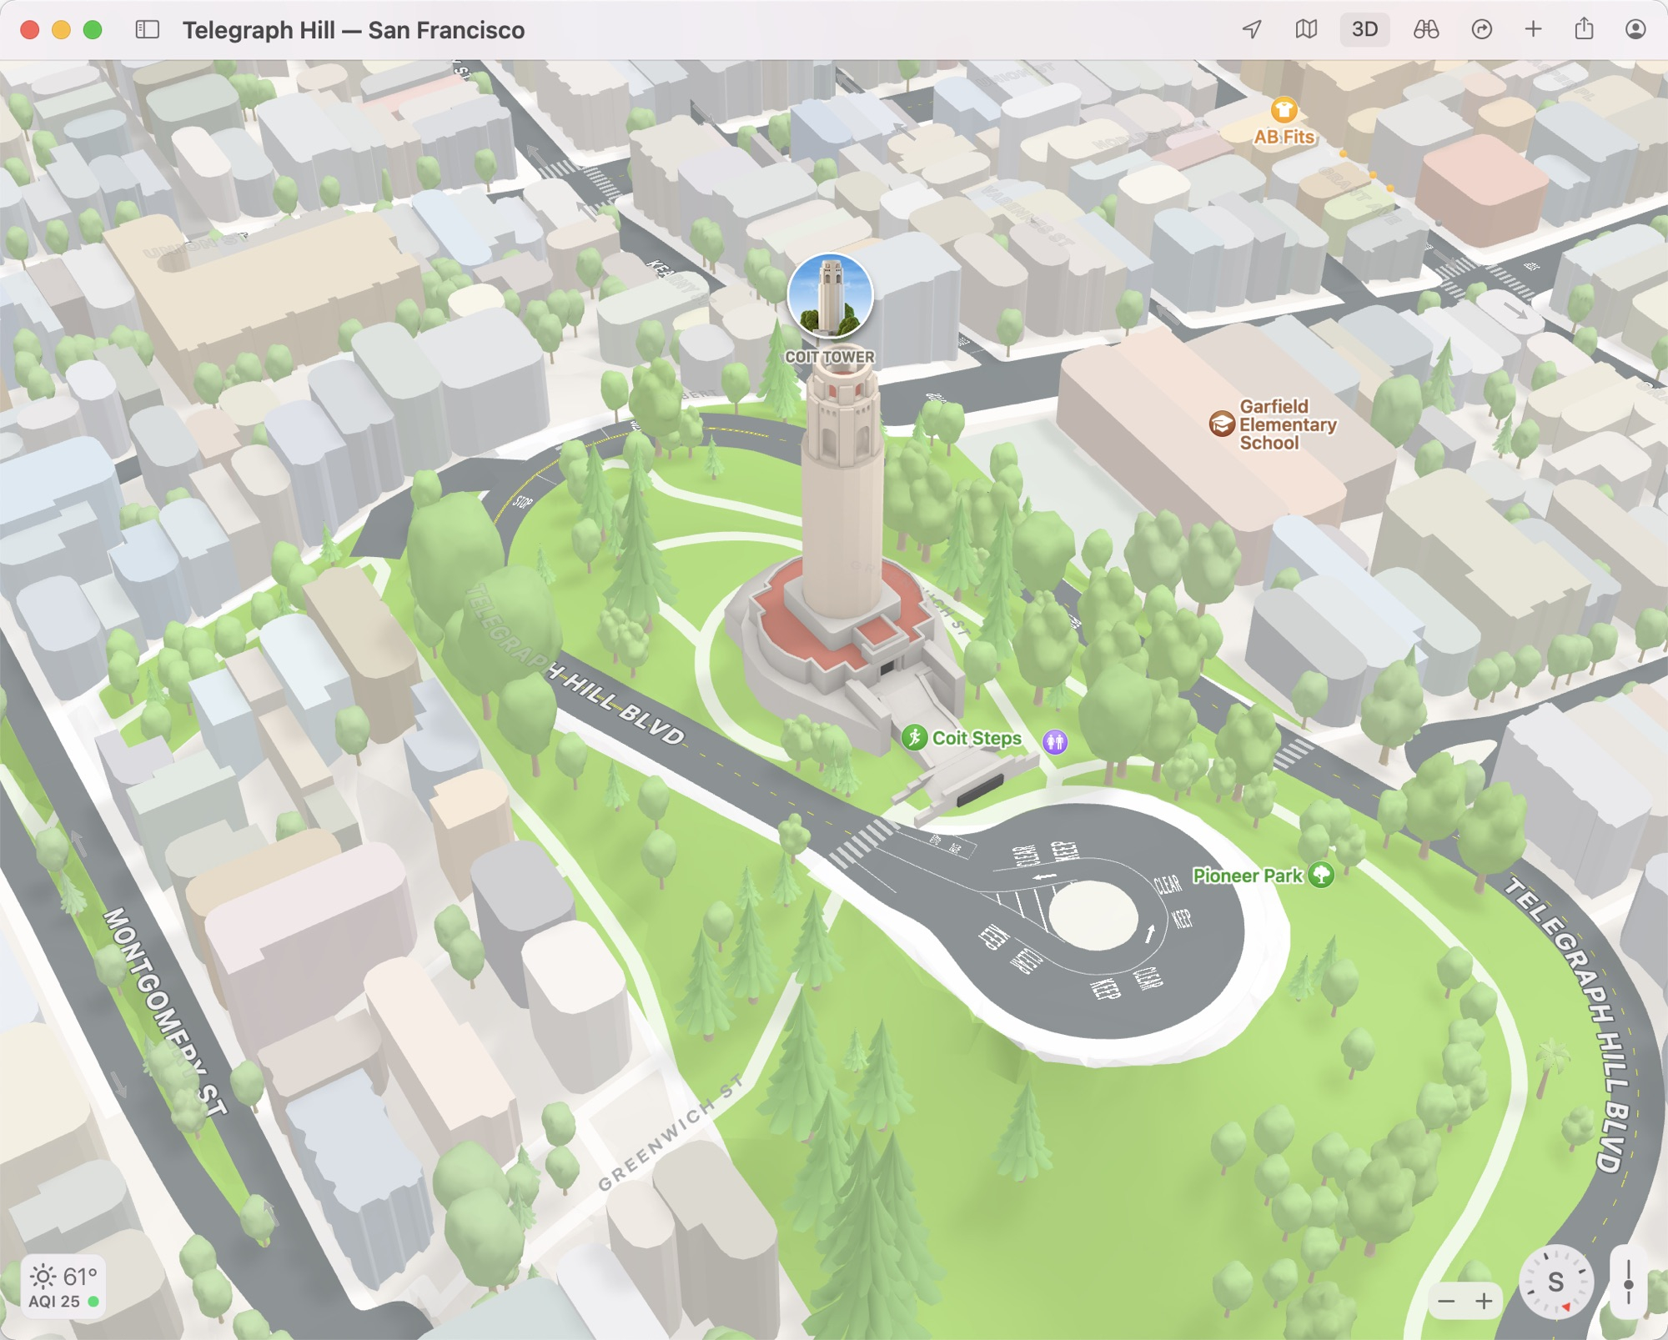
Task: Click the purple restroom icon
Action: click(1055, 741)
